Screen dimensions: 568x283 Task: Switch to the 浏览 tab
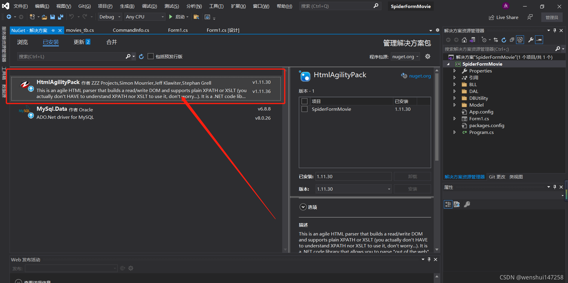[x=23, y=42]
